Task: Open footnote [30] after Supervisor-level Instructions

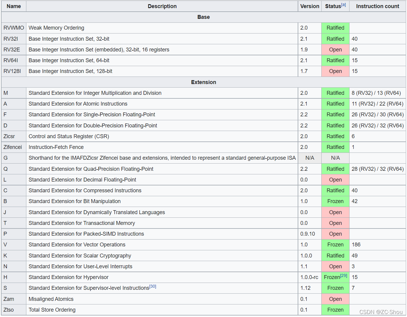Action: [x=153, y=286]
